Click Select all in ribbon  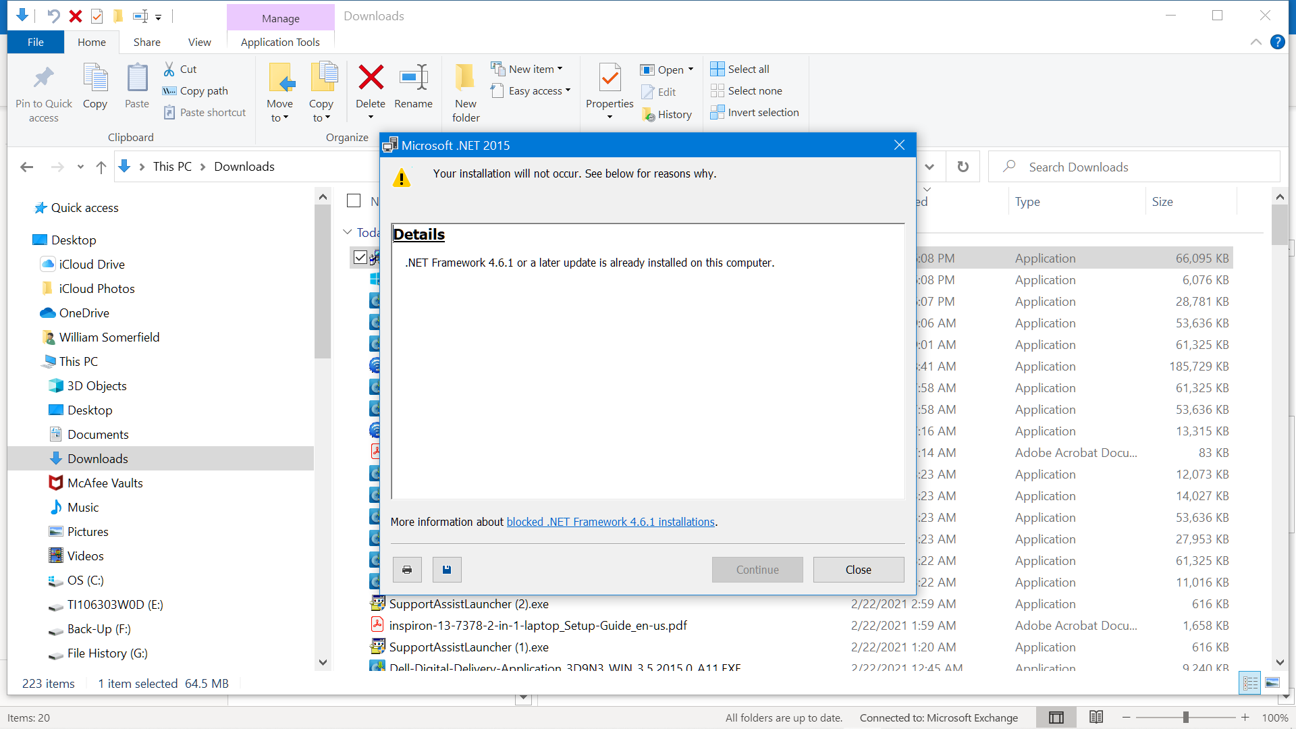[x=740, y=69]
